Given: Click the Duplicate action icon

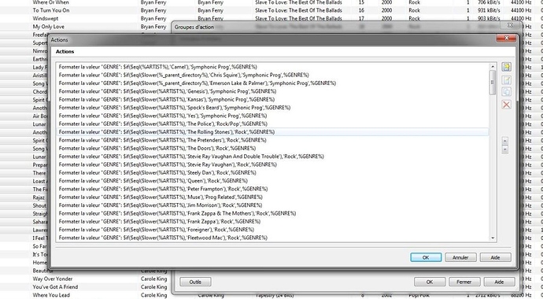Looking at the screenshot, I should (x=506, y=92).
